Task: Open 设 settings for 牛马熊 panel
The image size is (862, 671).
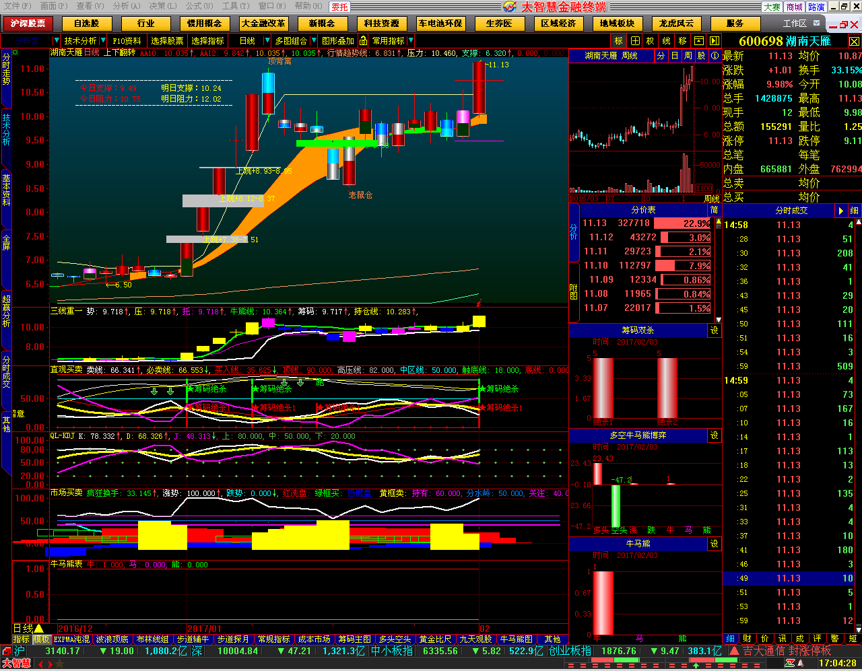Action: (x=715, y=543)
